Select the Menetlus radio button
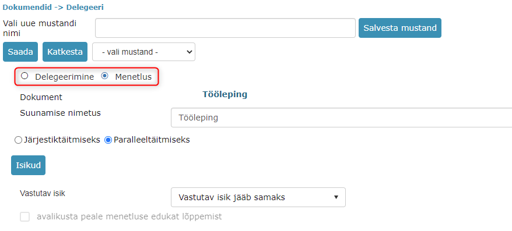512x231 pixels. (104, 76)
